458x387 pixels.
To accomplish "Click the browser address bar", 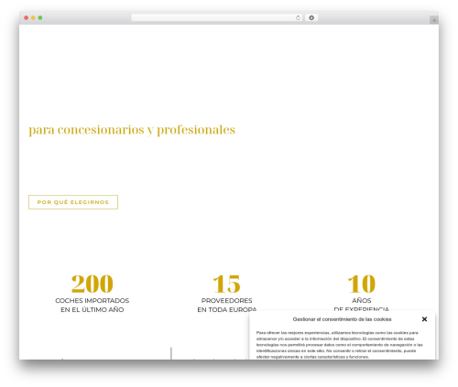I will coord(216,17).
